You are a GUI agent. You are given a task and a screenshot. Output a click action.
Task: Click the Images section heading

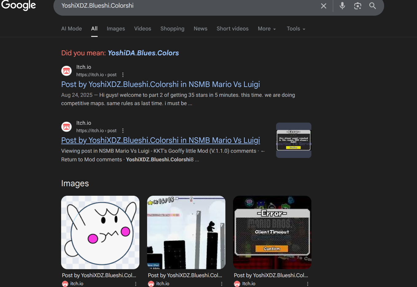point(75,183)
